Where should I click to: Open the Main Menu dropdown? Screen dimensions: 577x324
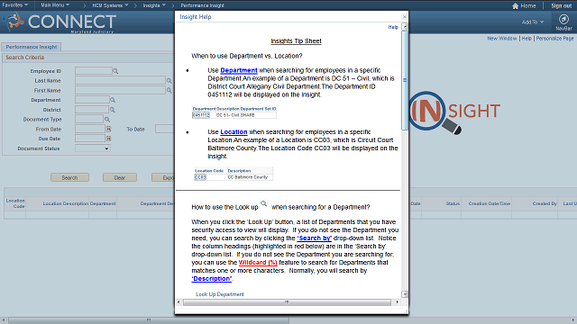pos(55,5)
